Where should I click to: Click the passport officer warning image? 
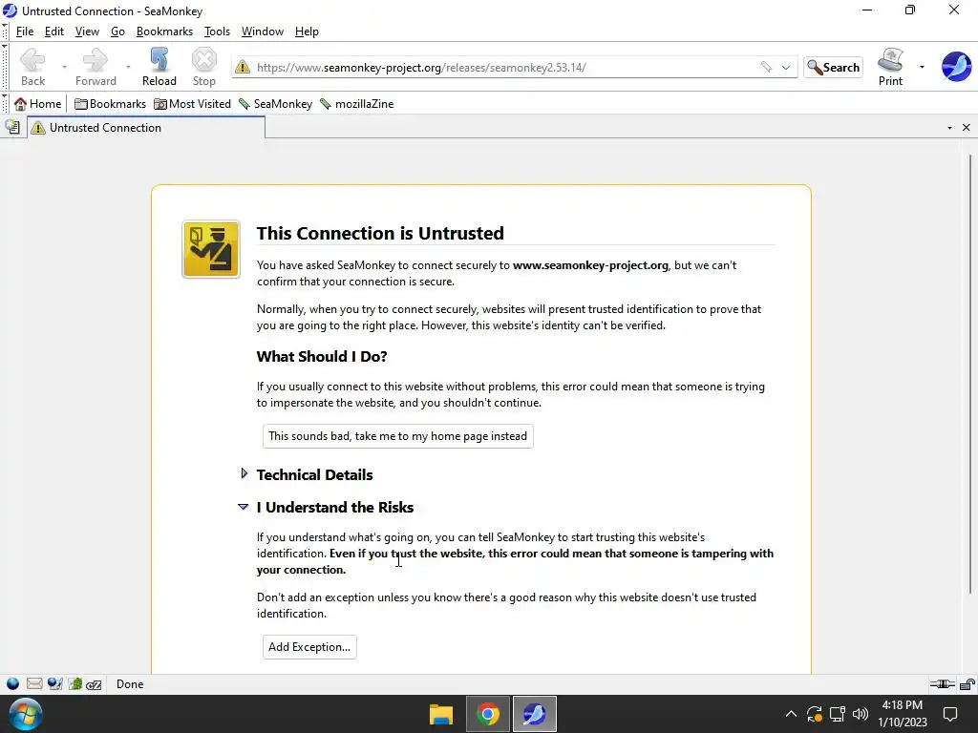211,249
